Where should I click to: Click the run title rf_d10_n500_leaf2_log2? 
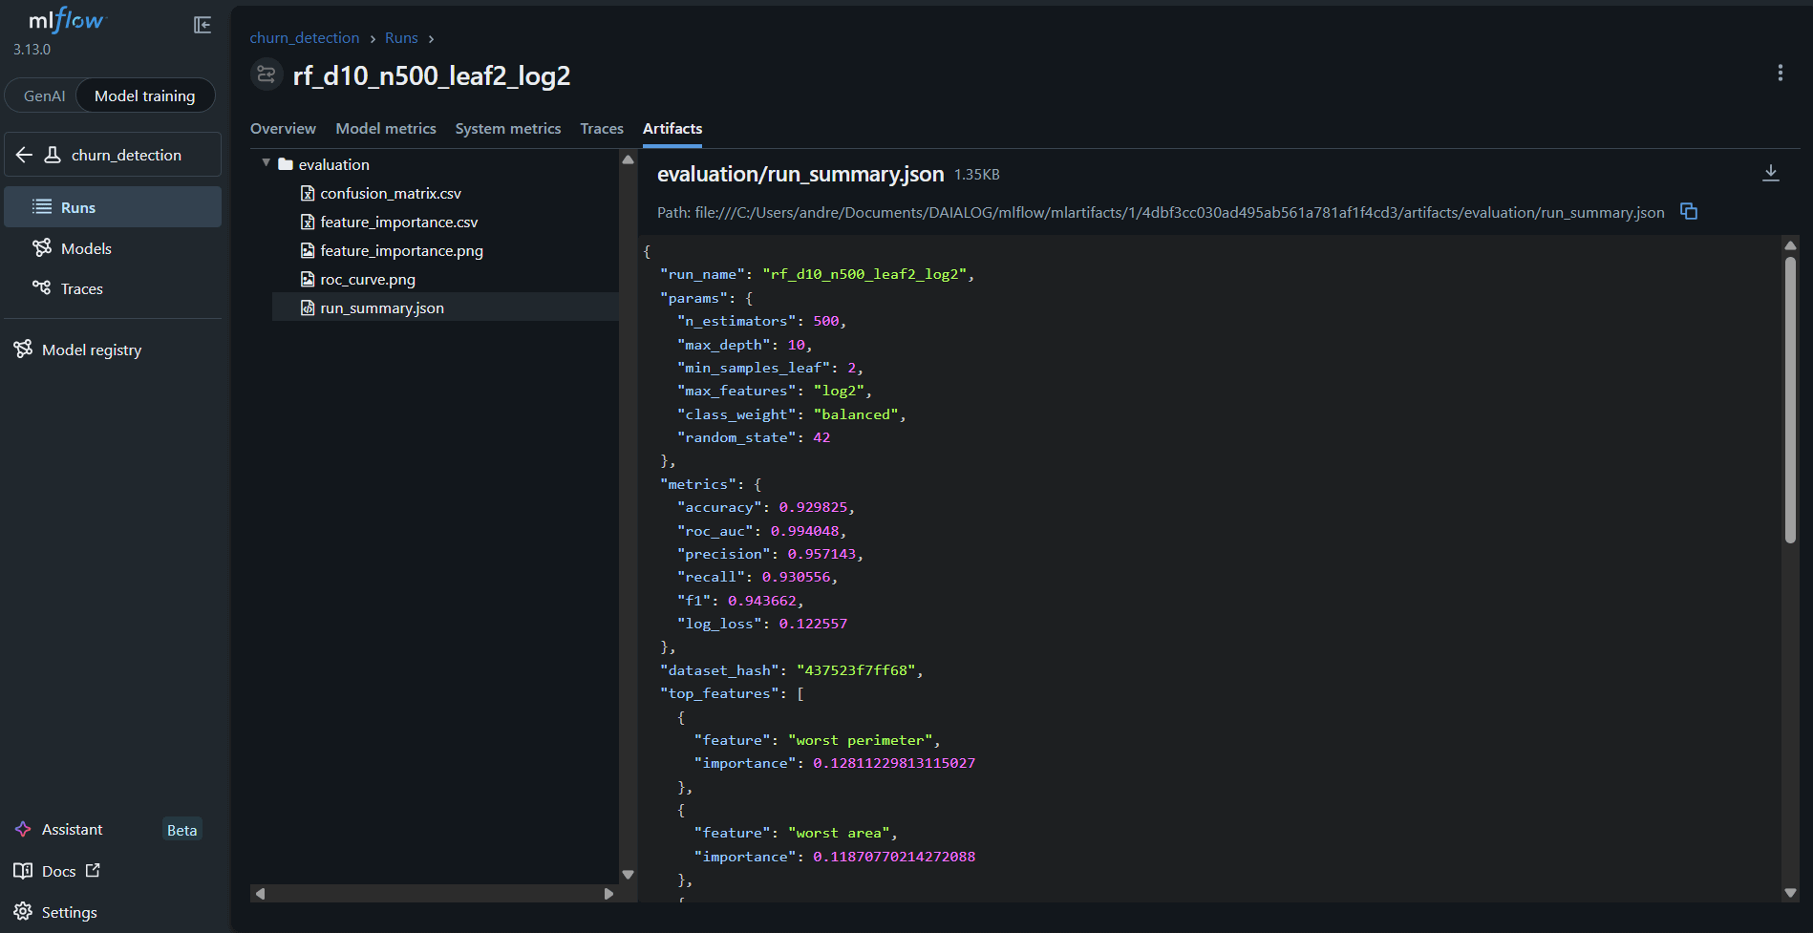432,75
